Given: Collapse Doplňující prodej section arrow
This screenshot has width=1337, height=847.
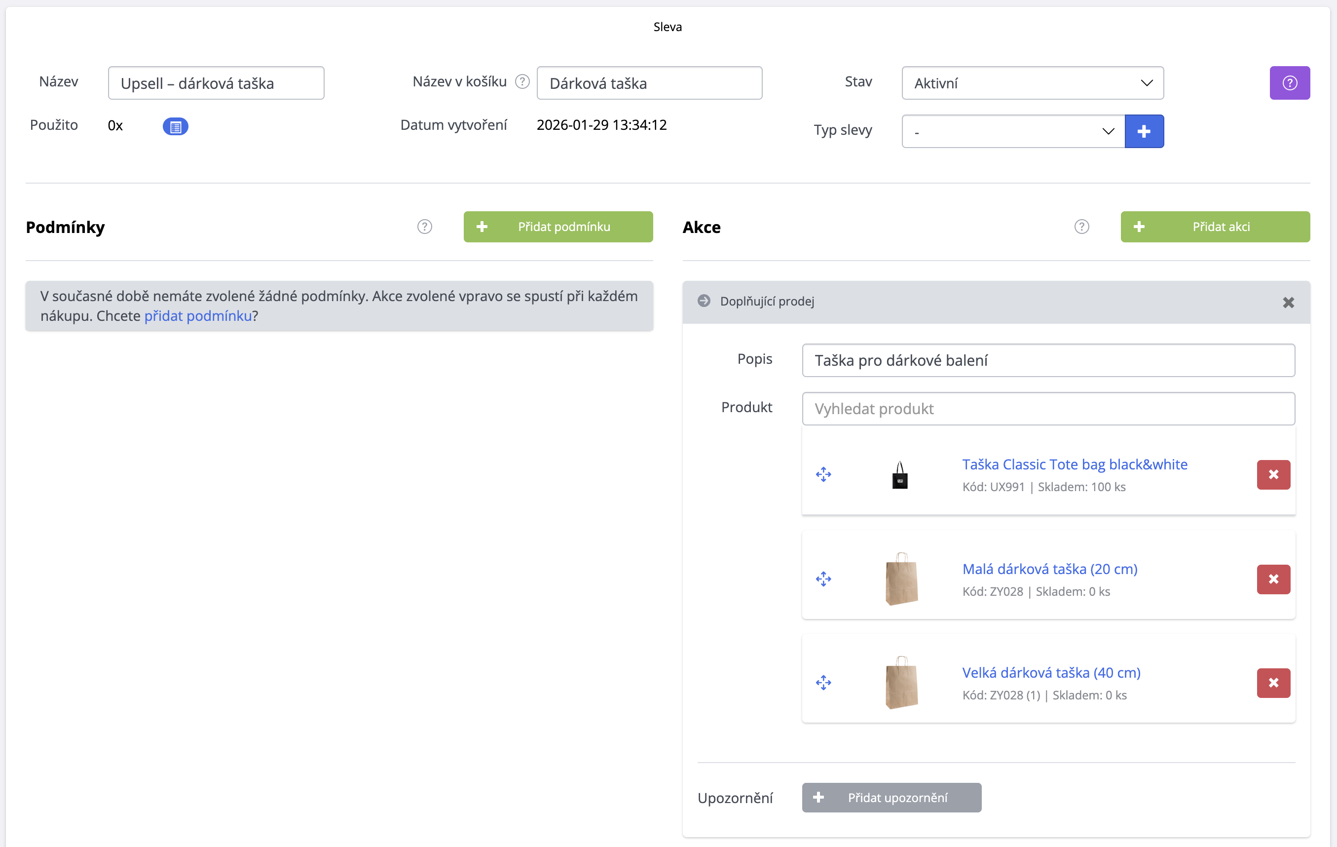Looking at the screenshot, I should point(704,301).
